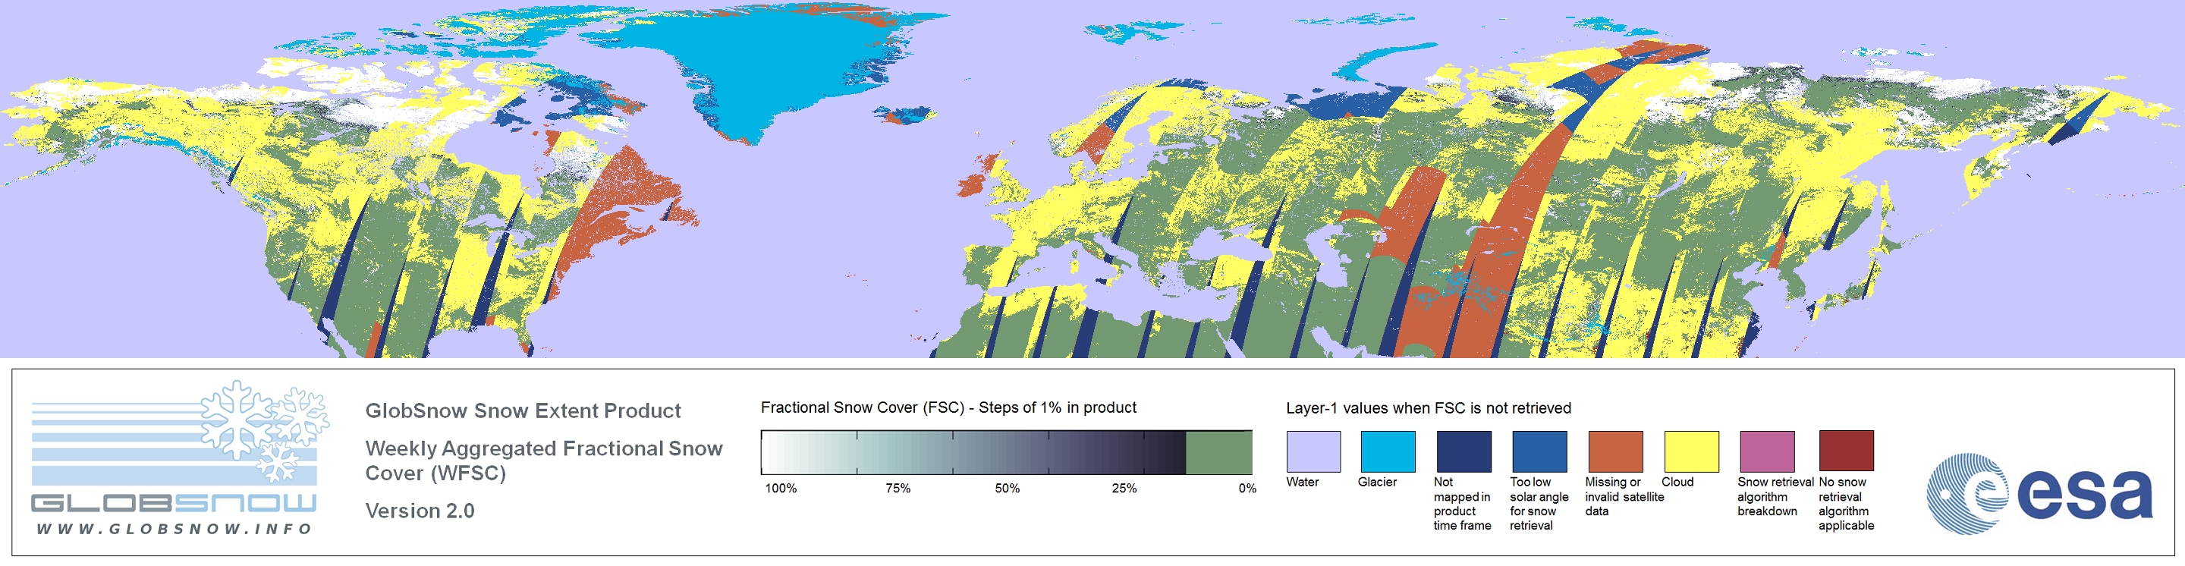This screenshot has height=566, width=2185.
Task: Open the WWW.GLOBSNOW.INFO link text
Action: click(174, 529)
